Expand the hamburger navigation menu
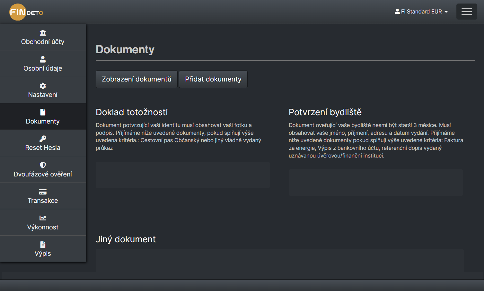Image resolution: width=484 pixels, height=291 pixels. point(466,12)
